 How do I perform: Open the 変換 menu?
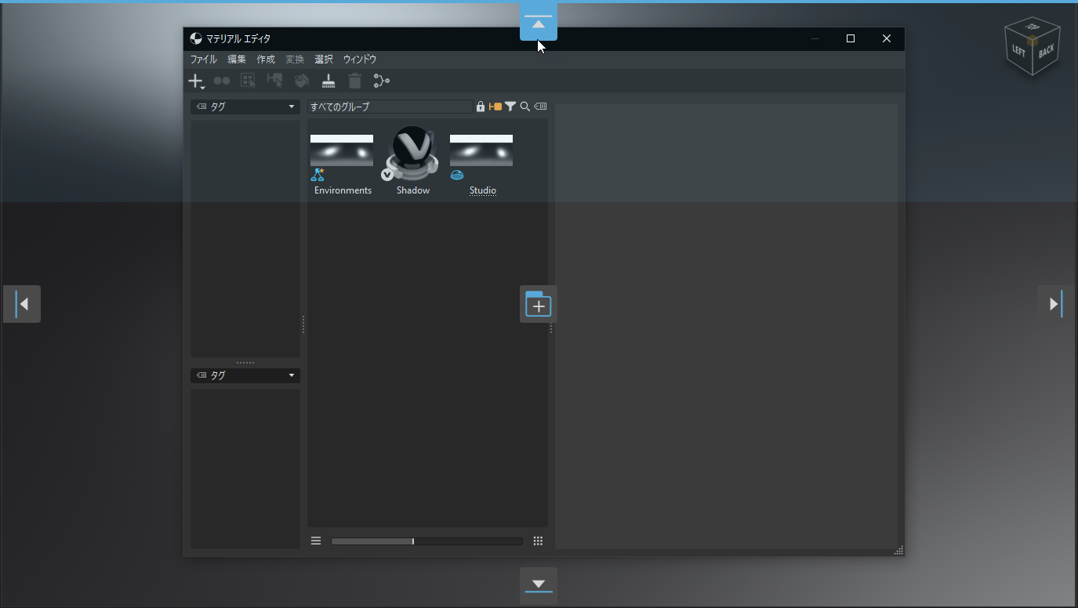click(295, 60)
